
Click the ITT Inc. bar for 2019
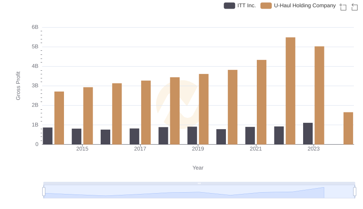192,136
